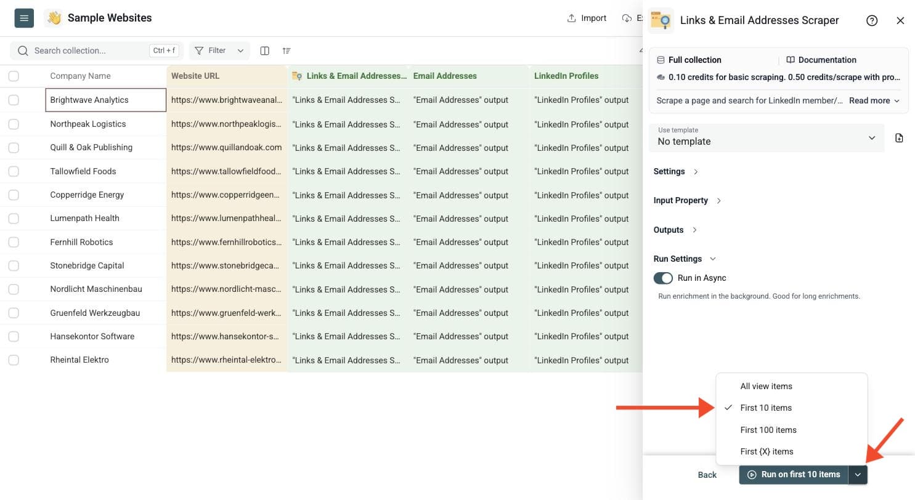Click the Run button dropdown arrow
Image resolution: width=915 pixels, height=500 pixels.
858,475
